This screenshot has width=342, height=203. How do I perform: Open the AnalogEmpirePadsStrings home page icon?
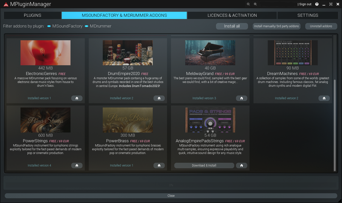242,165
